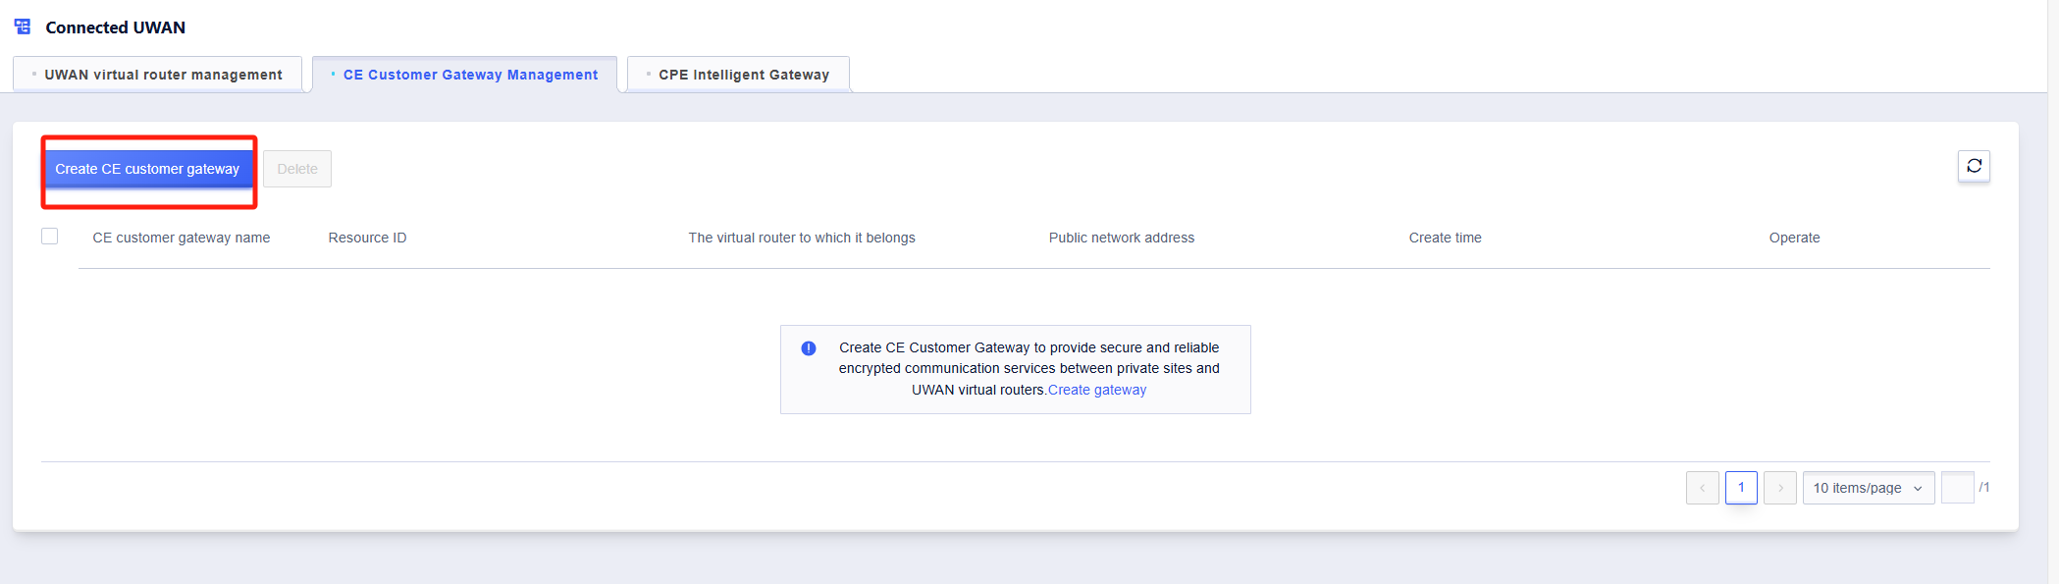Click CE customer gateway name column header
Viewport: 2059px width, 584px height.
click(182, 238)
